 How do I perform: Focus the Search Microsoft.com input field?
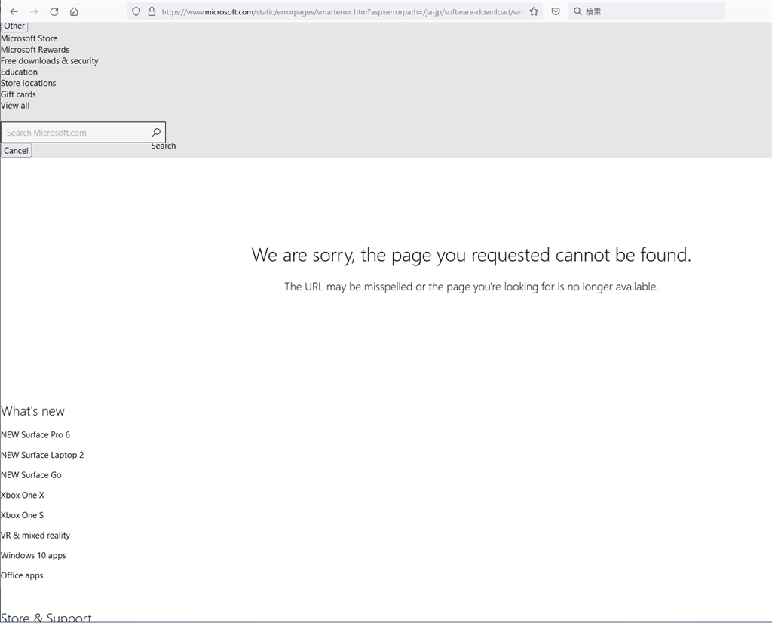(75, 133)
